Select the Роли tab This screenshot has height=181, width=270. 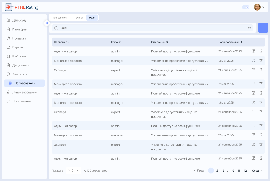click(x=92, y=18)
